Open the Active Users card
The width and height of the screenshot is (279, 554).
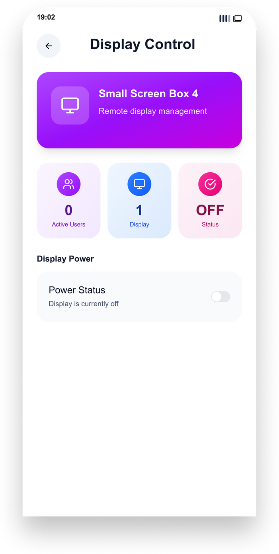[x=68, y=201]
